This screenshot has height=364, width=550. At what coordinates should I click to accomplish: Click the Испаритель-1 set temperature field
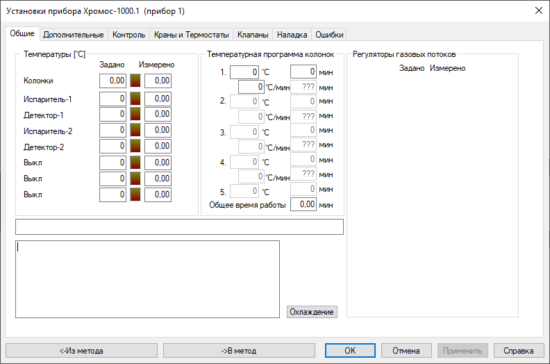click(x=112, y=99)
